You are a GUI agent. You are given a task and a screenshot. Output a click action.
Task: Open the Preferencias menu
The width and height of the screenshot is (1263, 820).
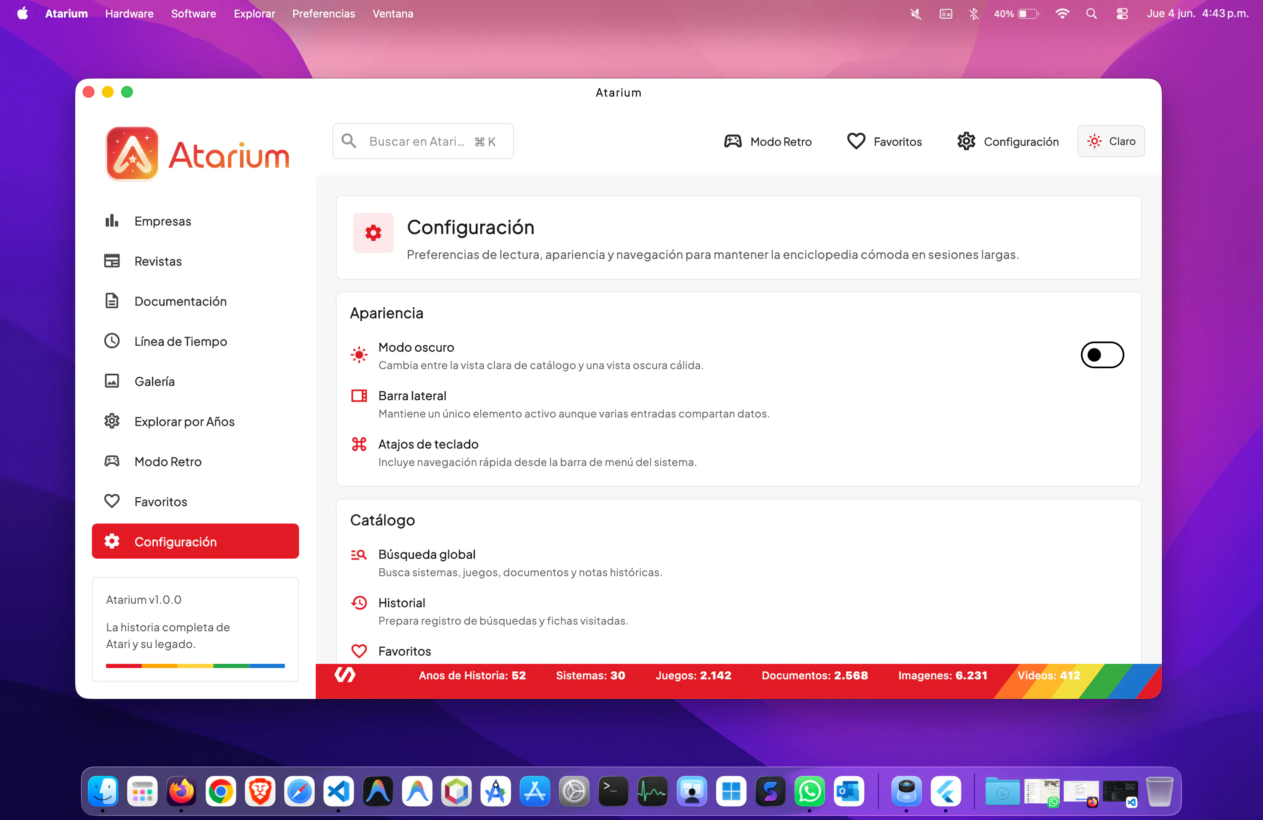coord(324,14)
